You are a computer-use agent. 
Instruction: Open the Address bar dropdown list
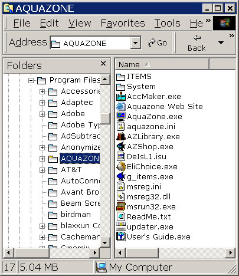[x=135, y=42]
